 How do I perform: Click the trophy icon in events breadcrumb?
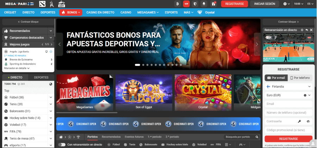[78, 137]
